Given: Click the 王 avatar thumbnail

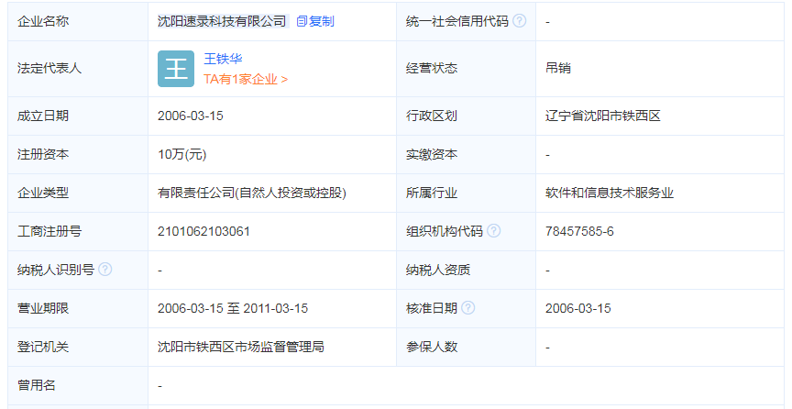Looking at the screenshot, I should (176, 69).
